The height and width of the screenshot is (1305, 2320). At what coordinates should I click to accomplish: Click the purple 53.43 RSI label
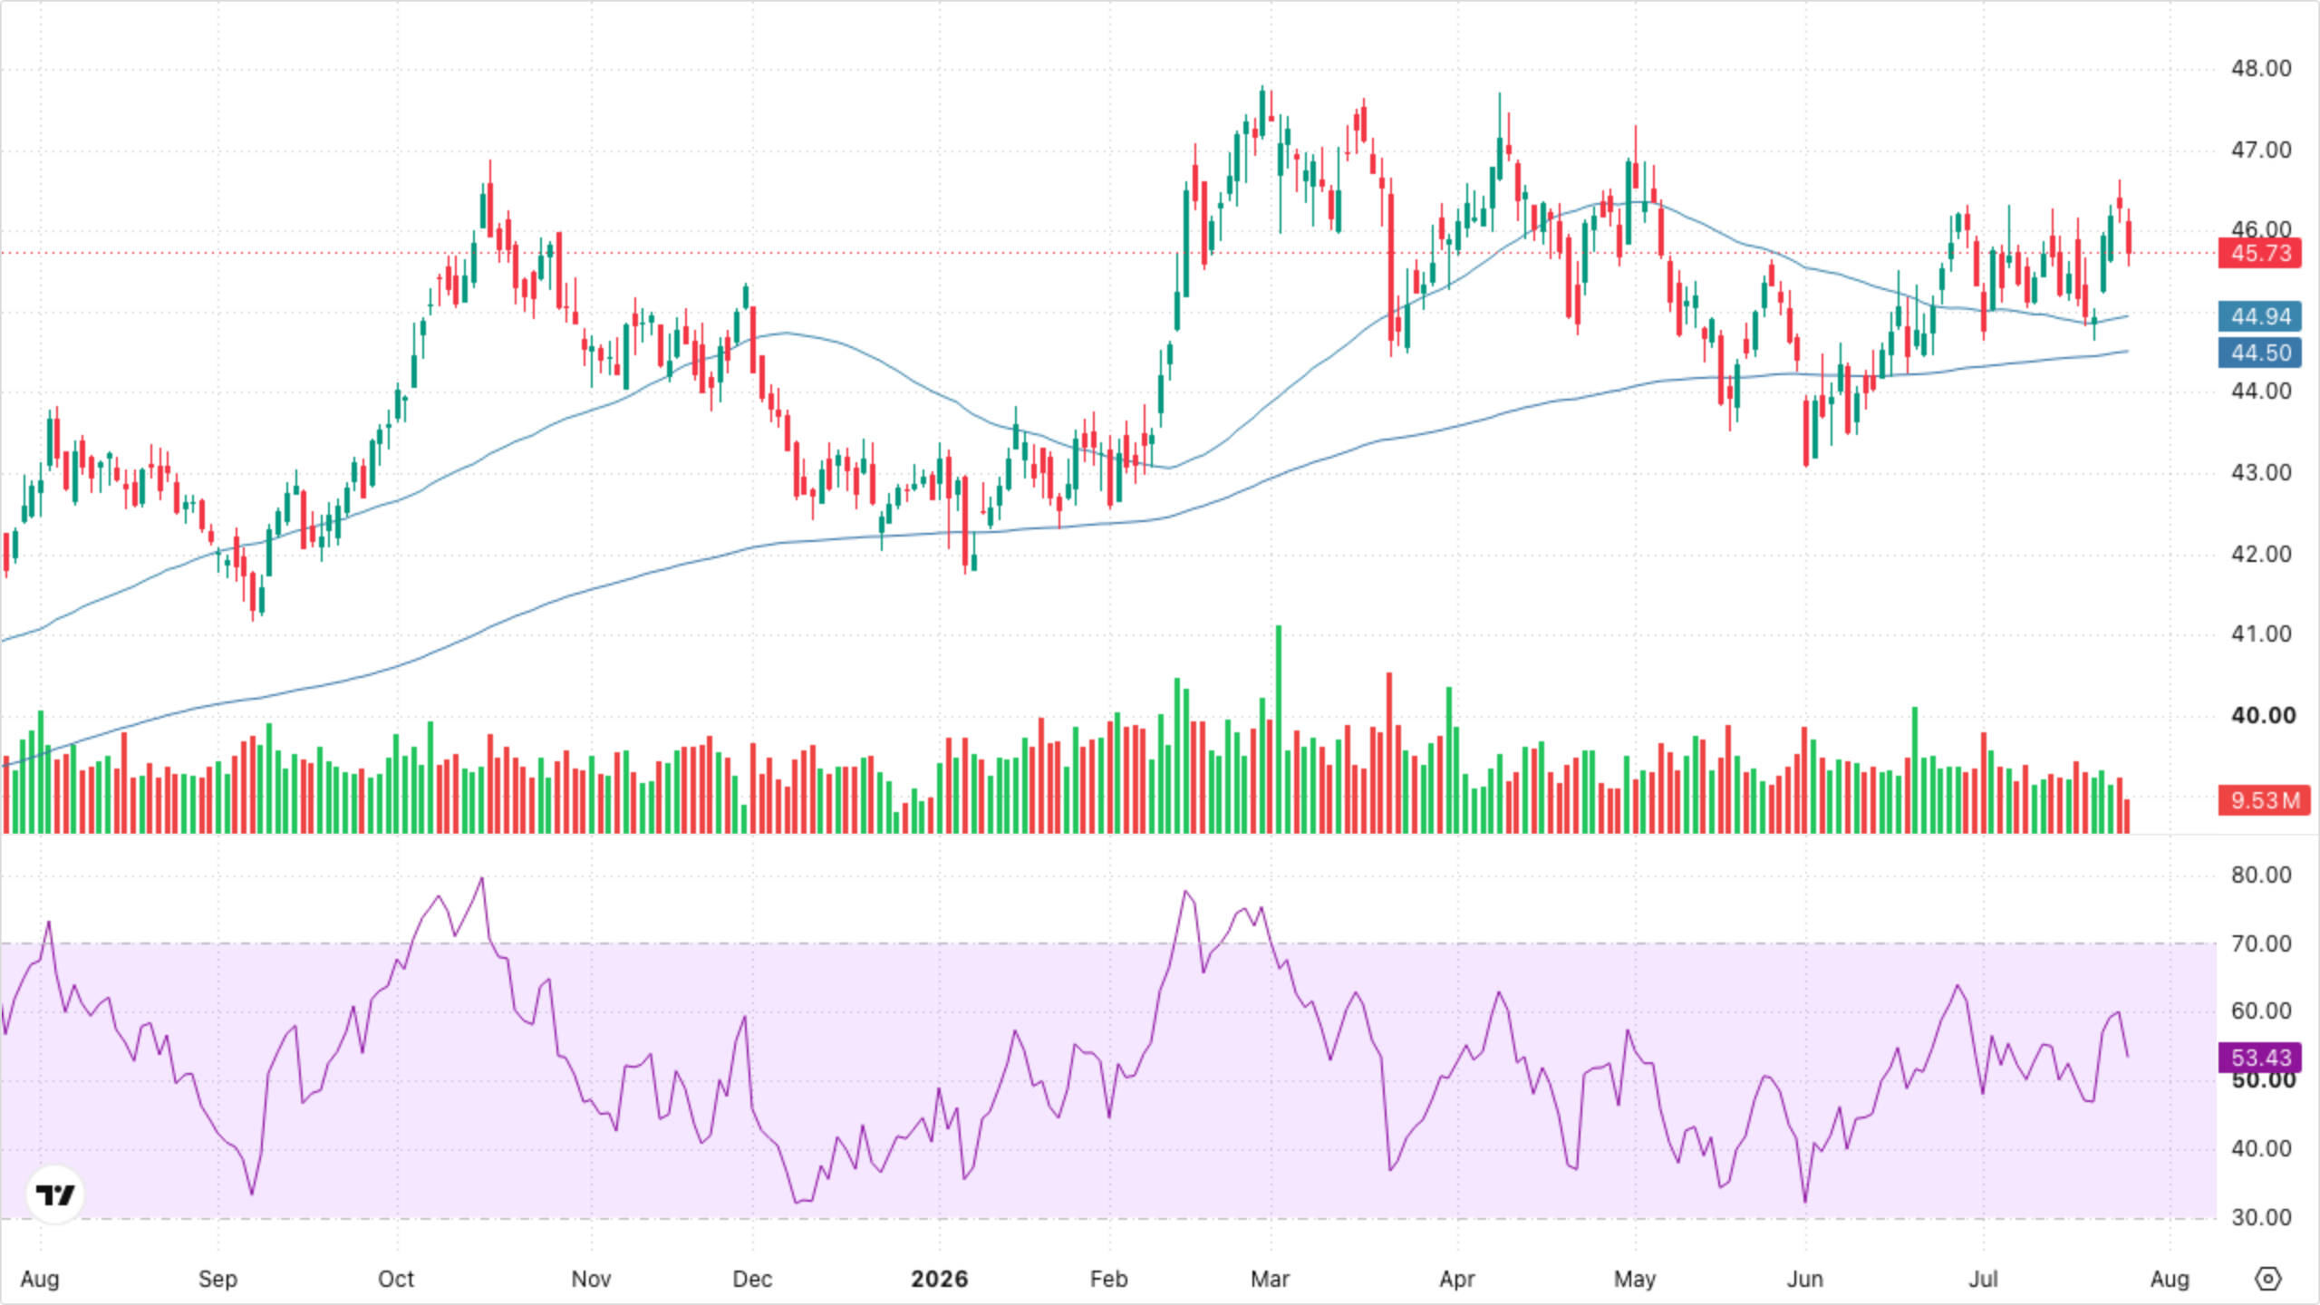2260,1058
